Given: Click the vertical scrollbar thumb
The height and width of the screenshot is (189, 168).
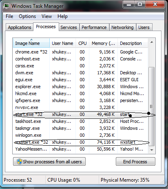Looking at the screenshot, I should [152, 106].
